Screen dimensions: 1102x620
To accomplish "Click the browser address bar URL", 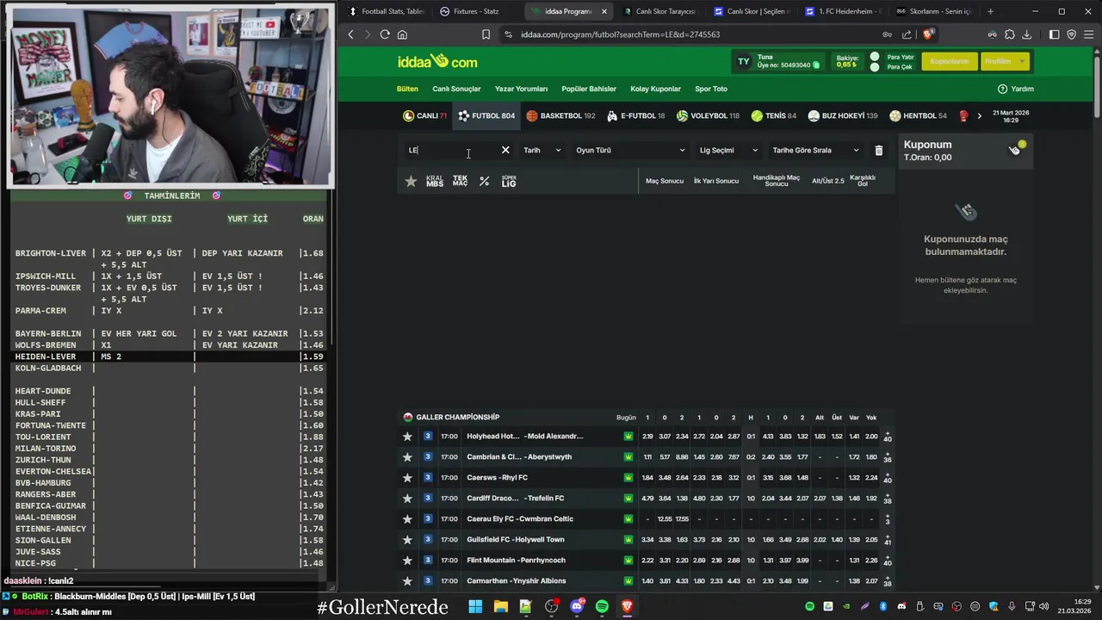I will pyautogui.click(x=620, y=34).
